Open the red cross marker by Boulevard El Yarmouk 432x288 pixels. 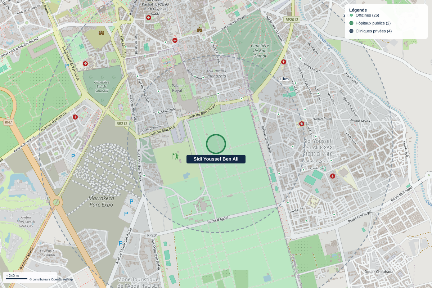click(x=85, y=64)
